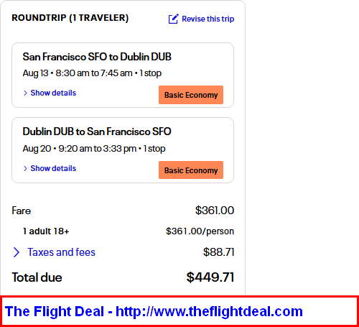
Task: Click the $361.00/person price text
Action: pyautogui.click(x=200, y=231)
